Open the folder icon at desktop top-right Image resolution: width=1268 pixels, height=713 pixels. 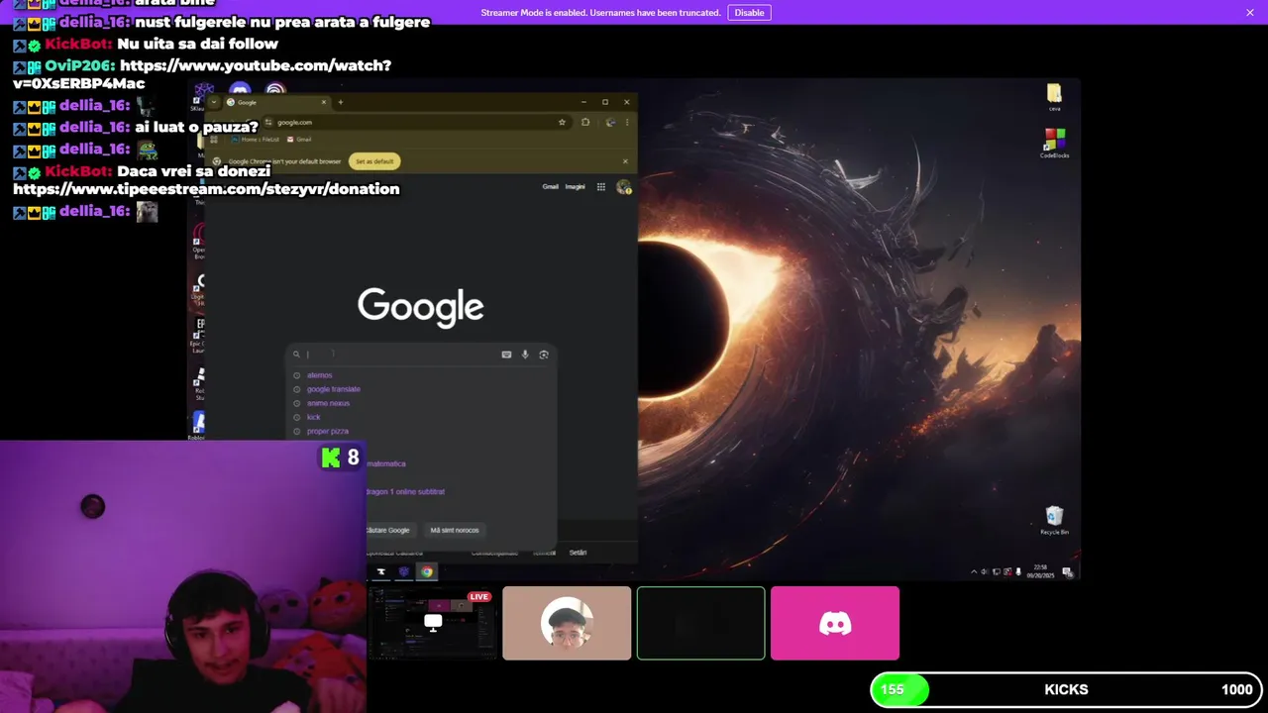coord(1054,96)
